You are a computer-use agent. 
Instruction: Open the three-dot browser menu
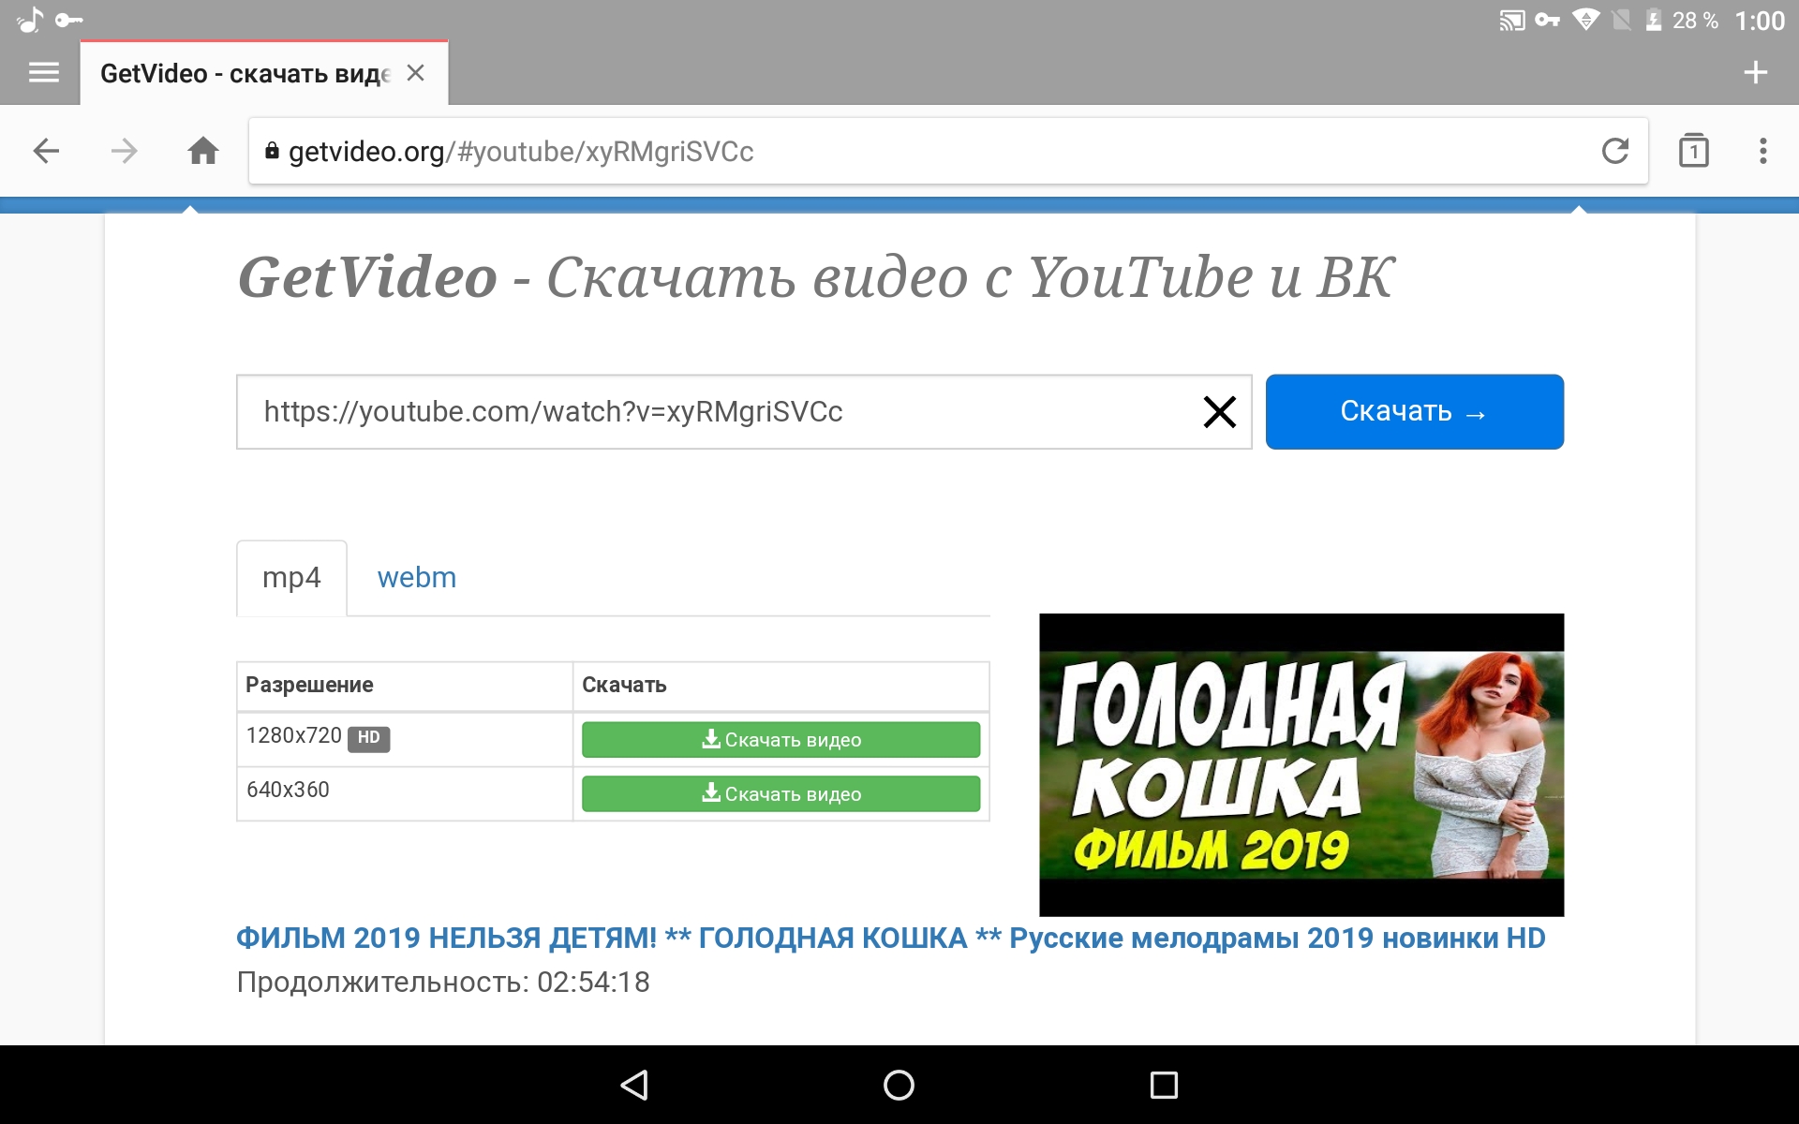pyautogui.click(x=1763, y=151)
